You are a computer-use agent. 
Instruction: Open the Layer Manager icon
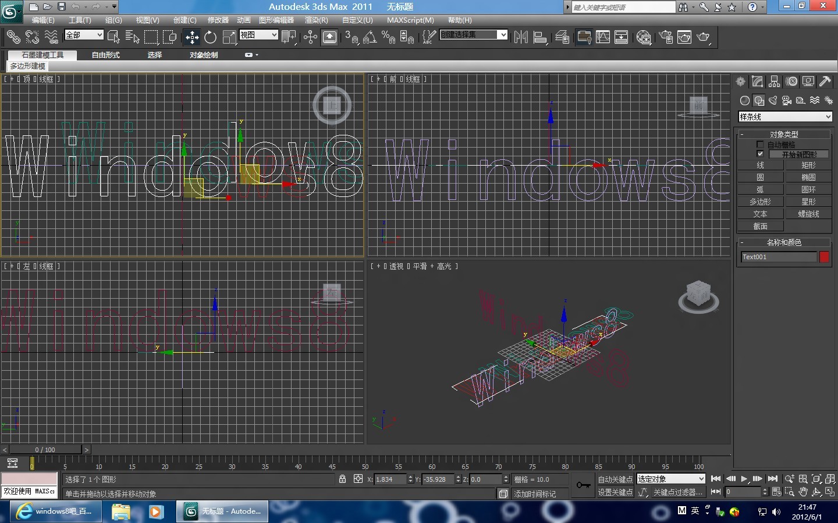pyautogui.click(x=562, y=37)
